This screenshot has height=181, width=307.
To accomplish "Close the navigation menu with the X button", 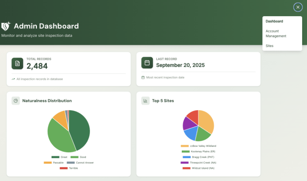I will click(298, 7).
